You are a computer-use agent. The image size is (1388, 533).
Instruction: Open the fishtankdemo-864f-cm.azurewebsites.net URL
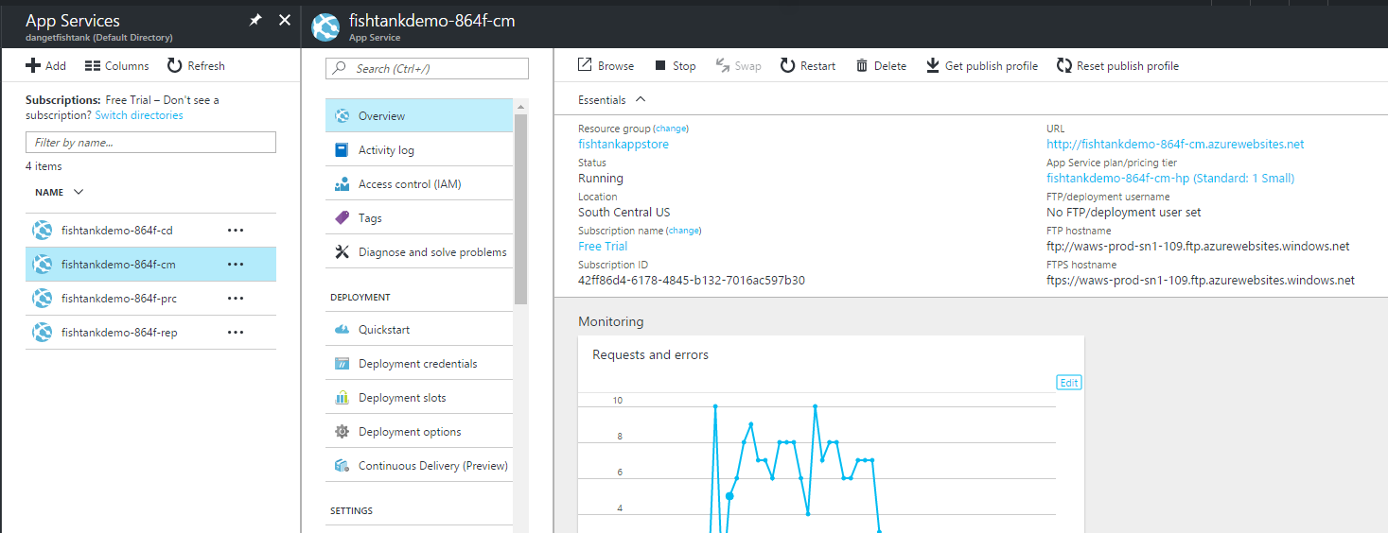point(1175,145)
